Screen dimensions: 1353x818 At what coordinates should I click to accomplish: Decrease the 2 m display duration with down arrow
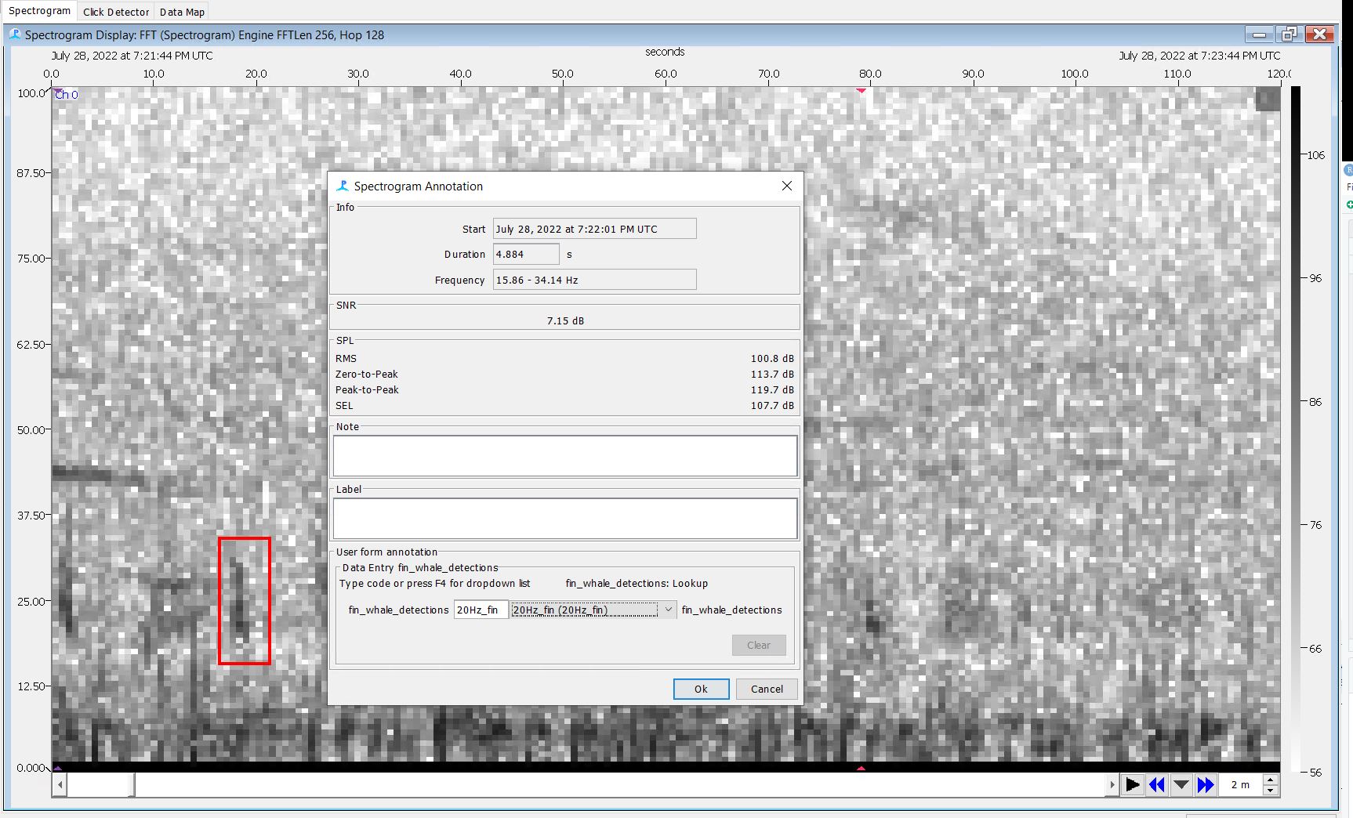pyautogui.click(x=1271, y=790)
